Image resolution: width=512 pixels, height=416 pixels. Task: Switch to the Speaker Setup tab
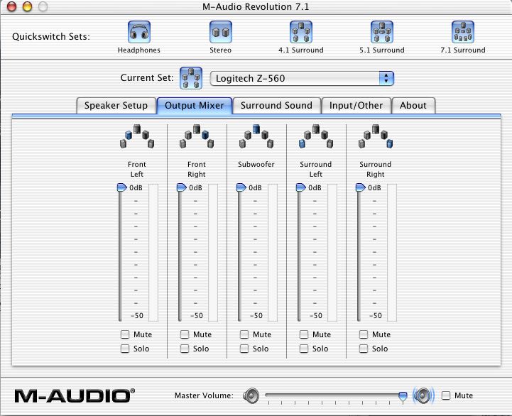(x=116, y=106)
